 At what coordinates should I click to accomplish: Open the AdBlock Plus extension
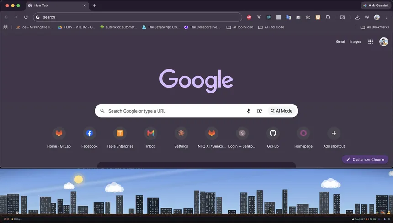pyautogui.click(x=249, y=17)
